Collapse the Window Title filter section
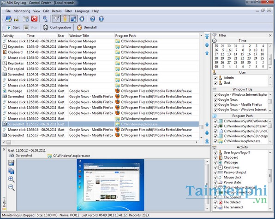The image size is (275, 219). 242,89
